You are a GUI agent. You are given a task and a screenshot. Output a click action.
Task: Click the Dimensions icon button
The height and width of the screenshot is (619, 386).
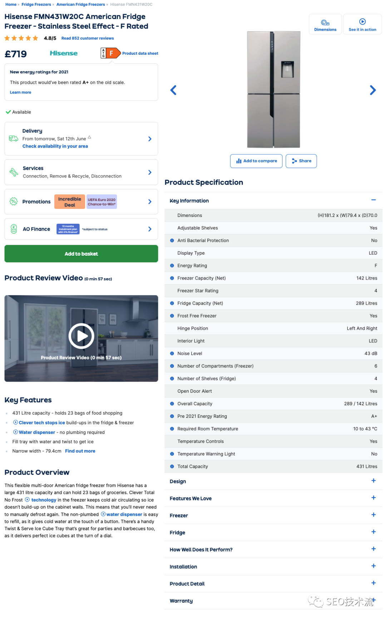coord(325,24)
